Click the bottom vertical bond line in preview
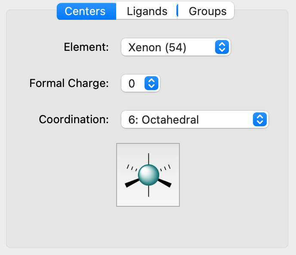This screenshot has height=255, width=296. point(148,191)
